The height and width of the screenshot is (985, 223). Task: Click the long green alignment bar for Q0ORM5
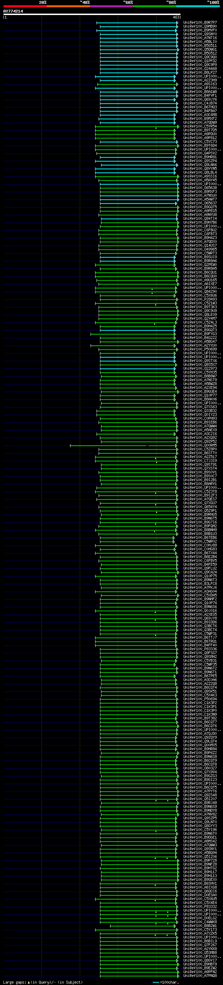124,446
